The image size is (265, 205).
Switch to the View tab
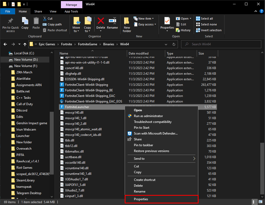(53, 11)
